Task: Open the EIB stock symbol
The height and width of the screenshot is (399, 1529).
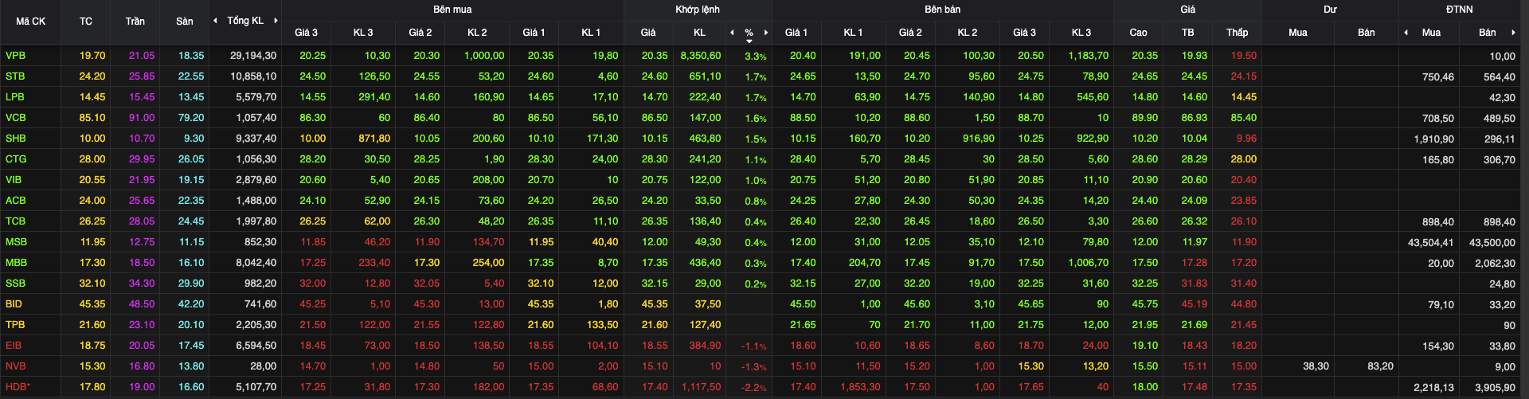Action: pyautogui.click(x=14, y=346)
